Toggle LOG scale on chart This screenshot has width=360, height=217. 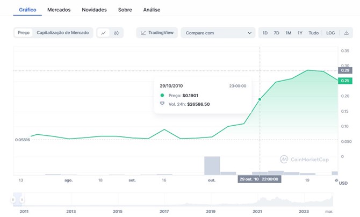(330, 33)
